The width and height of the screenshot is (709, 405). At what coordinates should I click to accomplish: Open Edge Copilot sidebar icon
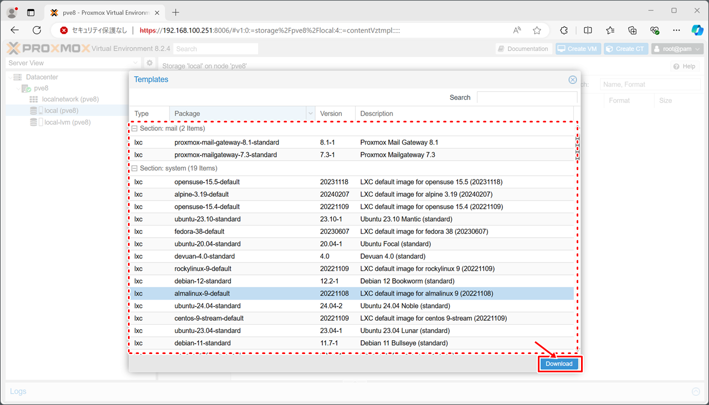point(696,30)
